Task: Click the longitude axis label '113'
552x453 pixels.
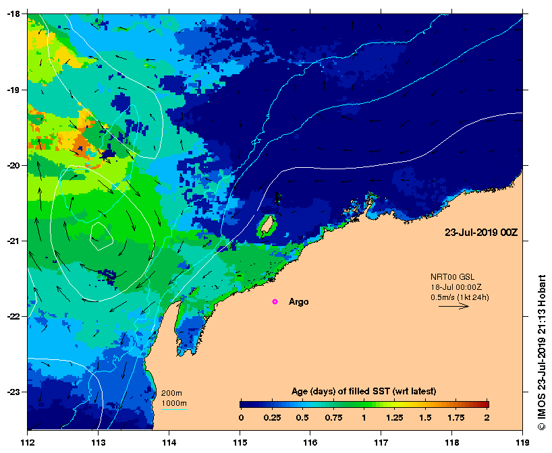Action: pos(99,442)
